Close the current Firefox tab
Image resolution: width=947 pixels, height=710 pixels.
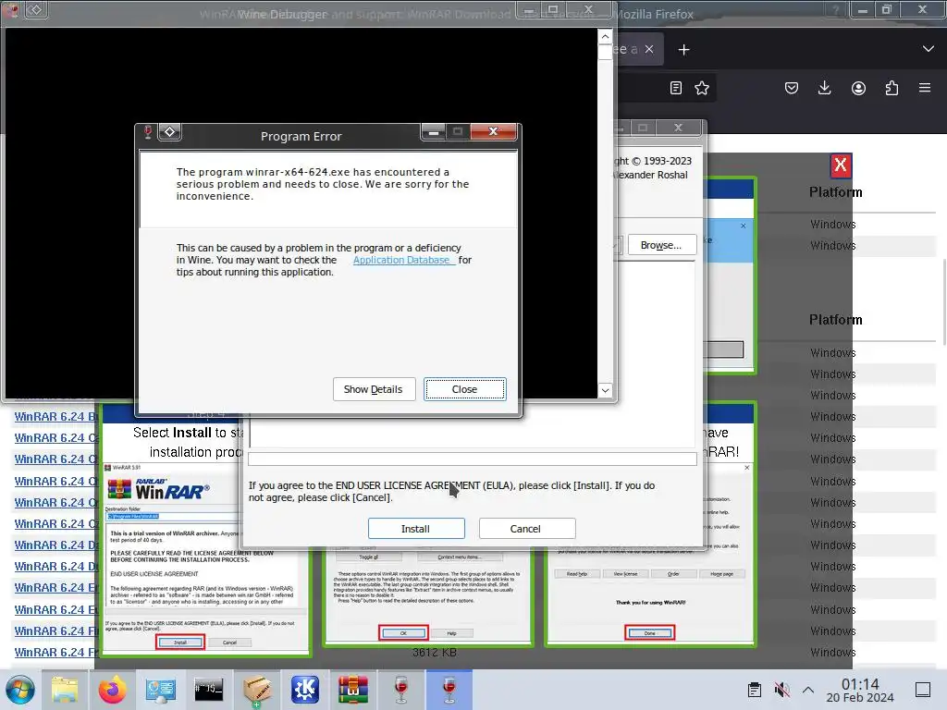point(649,49)
